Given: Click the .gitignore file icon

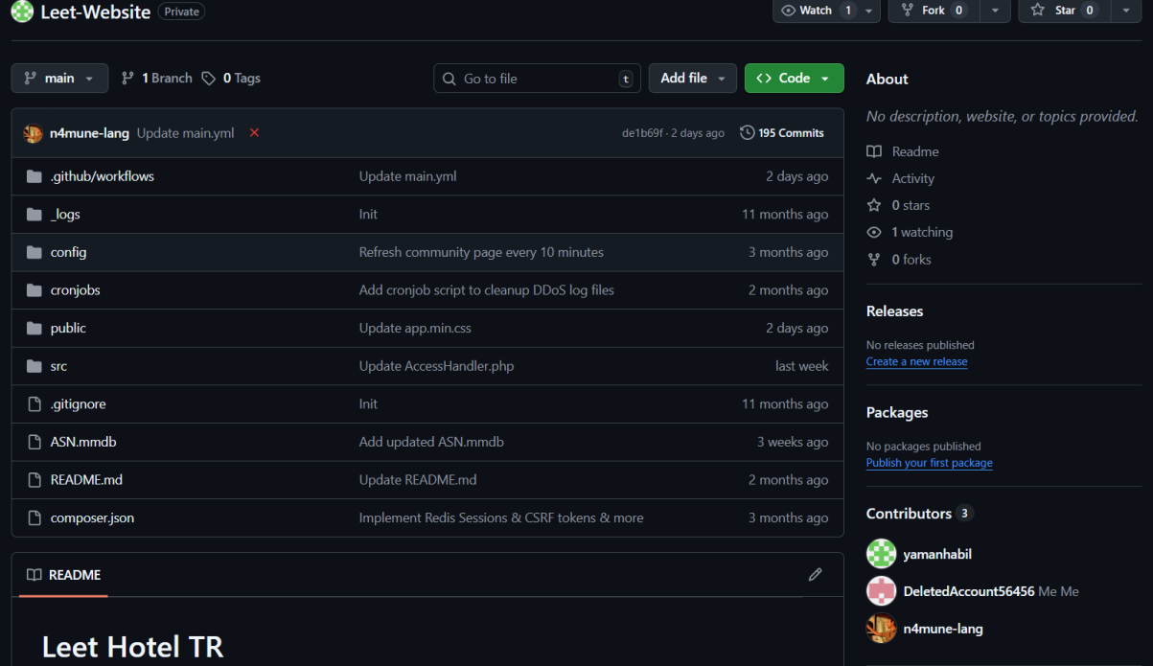Looking at the screenshot, I should pyautogui.click(x=35, y=404).
